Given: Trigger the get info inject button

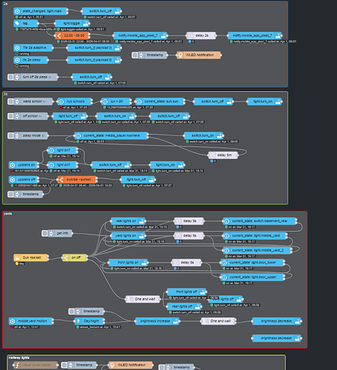Looking at the screenshot, I should 44,233.
